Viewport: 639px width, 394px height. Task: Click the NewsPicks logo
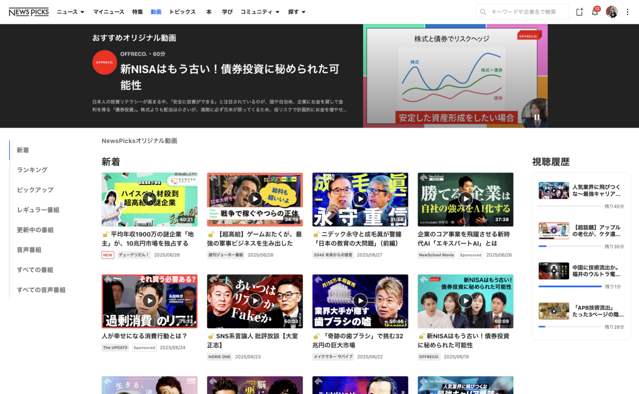pos(29,12)
